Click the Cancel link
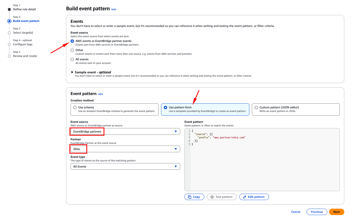This screenshot has width=354, height=222. coord(296,212)
